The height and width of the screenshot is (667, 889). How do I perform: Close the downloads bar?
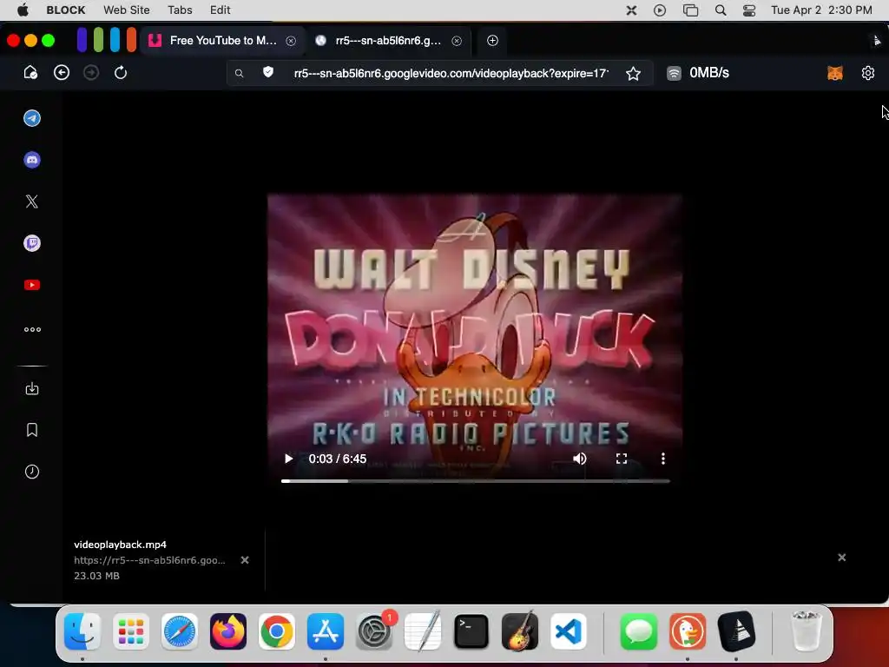(842, 558)
